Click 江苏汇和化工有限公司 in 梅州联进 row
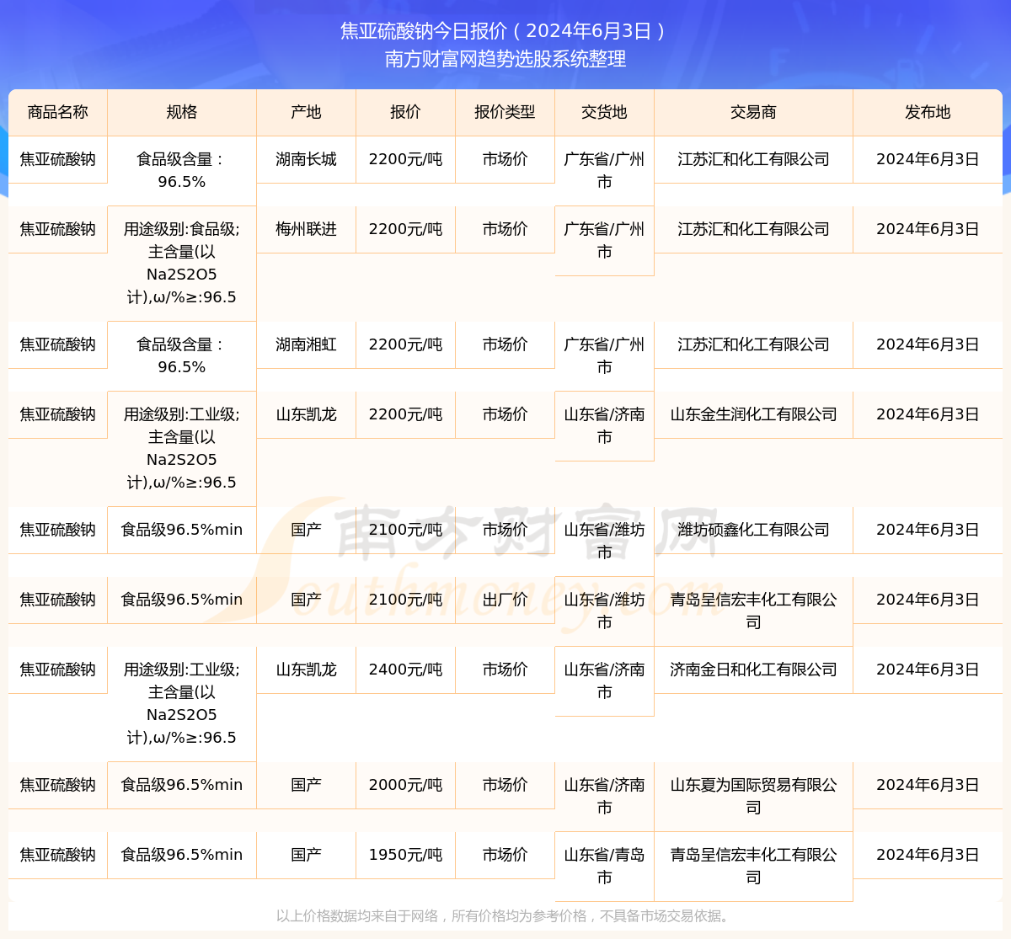Image resolution: width=1011 pixels, height=939 pixels. [x=753, y=229]
